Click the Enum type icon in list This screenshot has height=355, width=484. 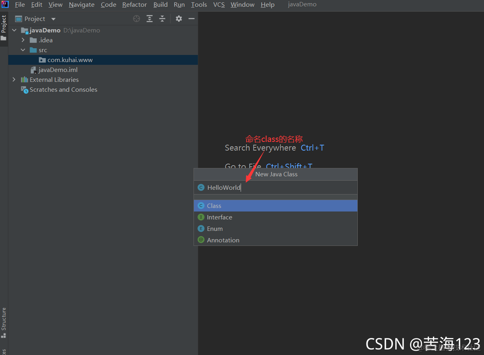201,228
